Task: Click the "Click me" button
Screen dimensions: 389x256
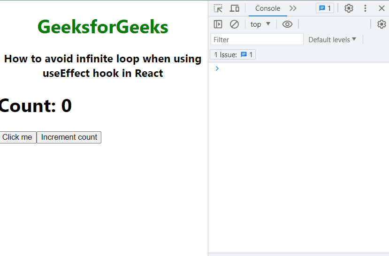Action: point(18,137)
